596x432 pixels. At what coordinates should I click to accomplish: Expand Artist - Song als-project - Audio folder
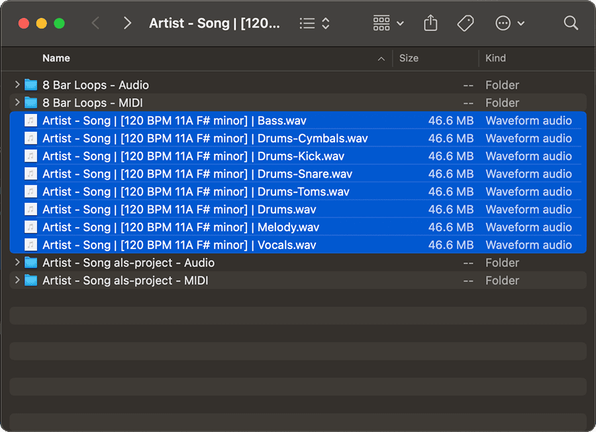point(17,263)
